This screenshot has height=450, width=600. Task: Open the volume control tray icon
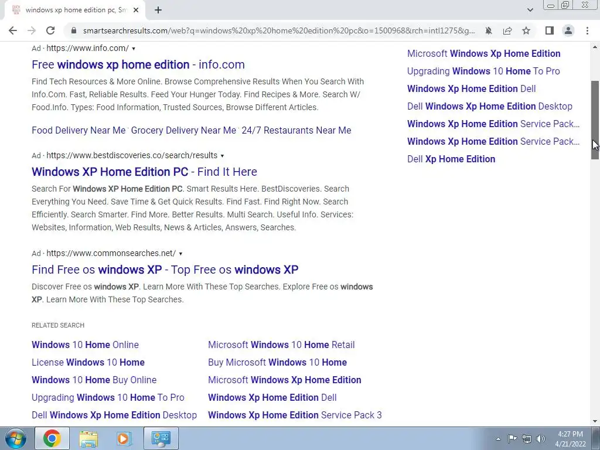click(x=541, y=439)
